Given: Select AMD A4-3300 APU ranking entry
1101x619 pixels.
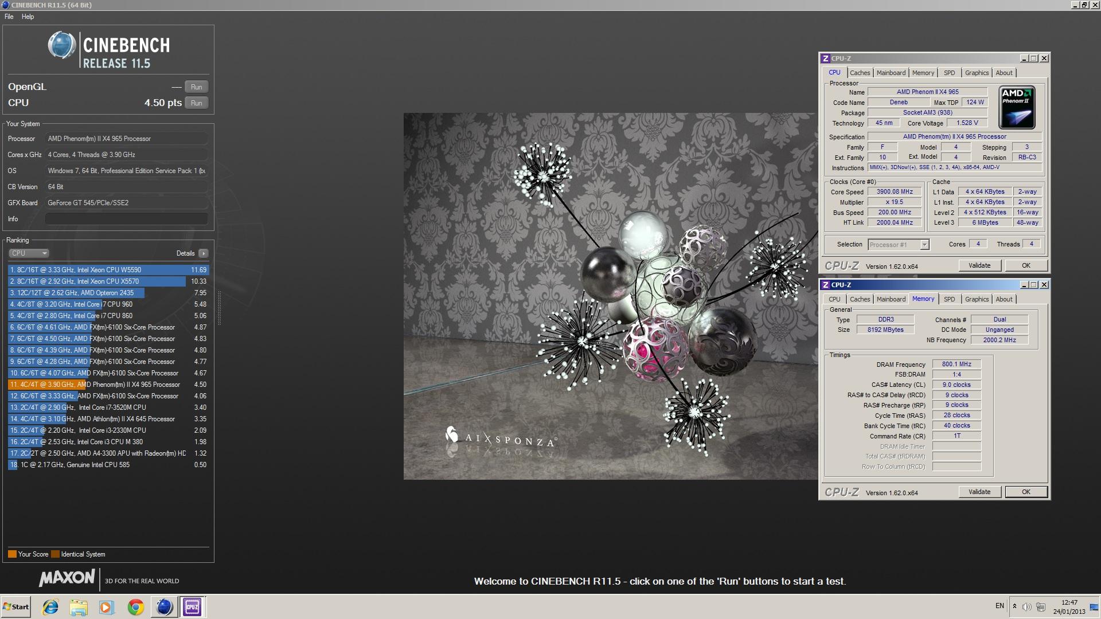Looking at the screenshot, I should pyautogui.click(x=108, y=453).
